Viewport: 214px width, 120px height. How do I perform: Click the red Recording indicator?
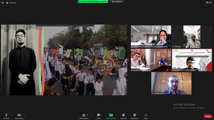(11, 3)
